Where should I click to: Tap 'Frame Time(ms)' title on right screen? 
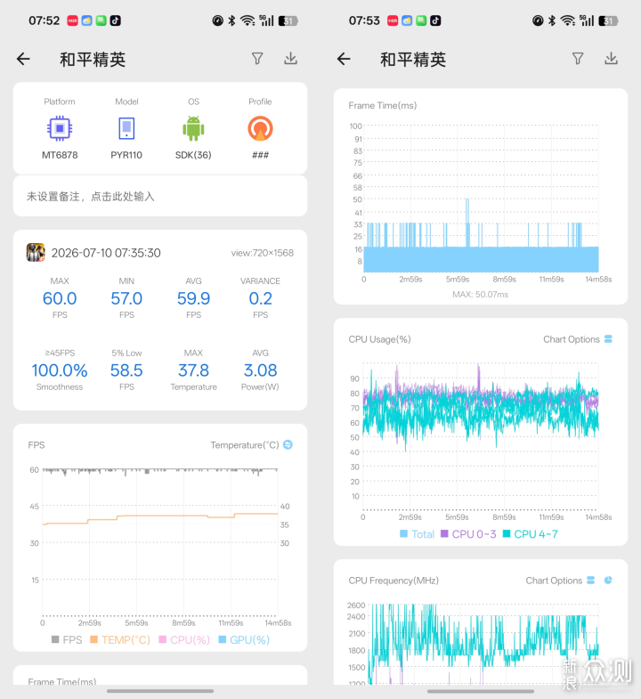pyautogui.click(x=383, y=105)
